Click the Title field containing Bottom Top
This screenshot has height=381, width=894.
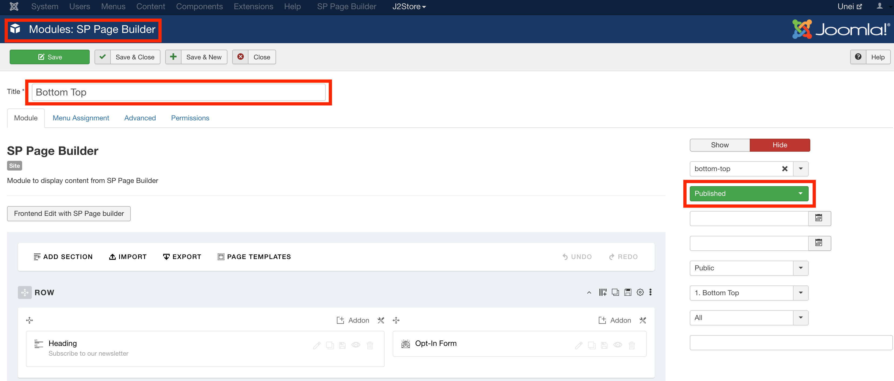click(x=178, y=92)
